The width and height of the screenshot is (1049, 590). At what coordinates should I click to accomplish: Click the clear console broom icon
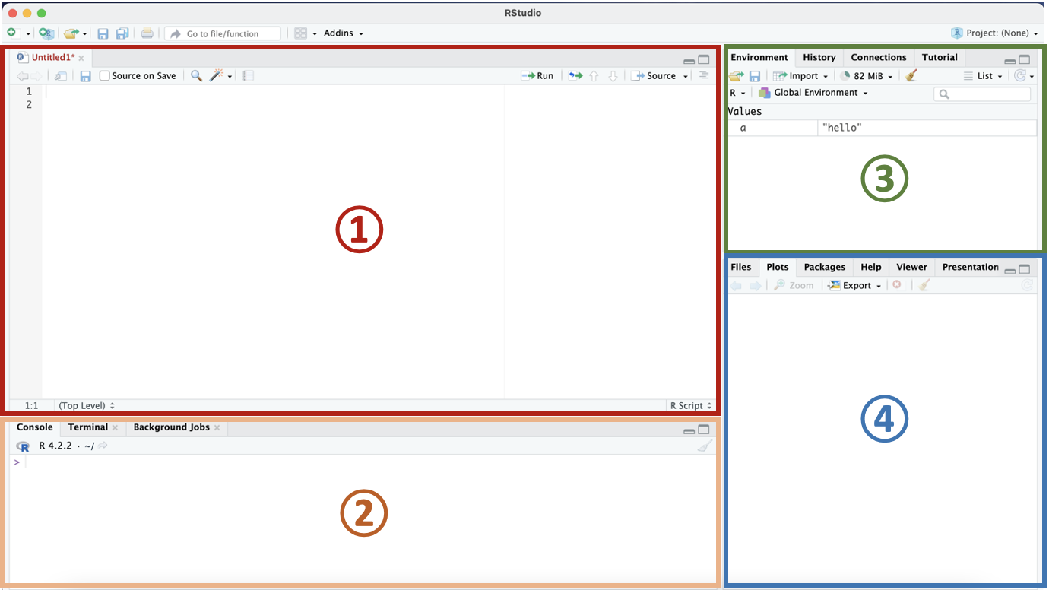[x=705, y=446]
